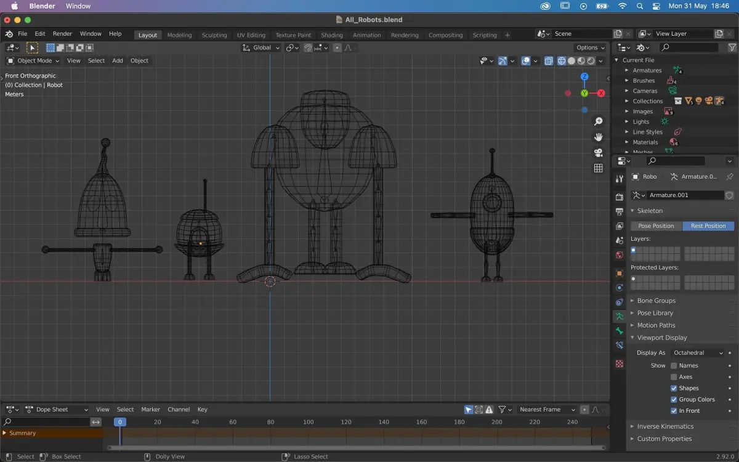
Task: Open the Render menu
Action: (x=62, y=34)
